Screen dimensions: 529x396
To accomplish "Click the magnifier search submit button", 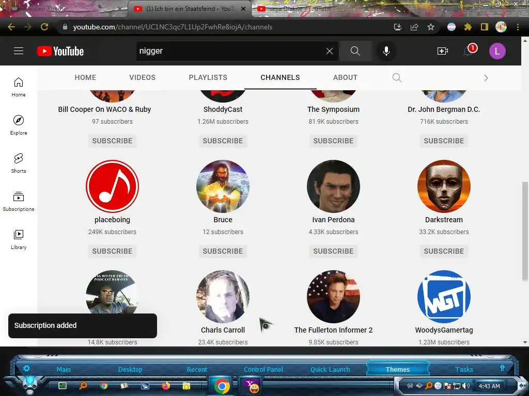I will click(x=355, y=51).
